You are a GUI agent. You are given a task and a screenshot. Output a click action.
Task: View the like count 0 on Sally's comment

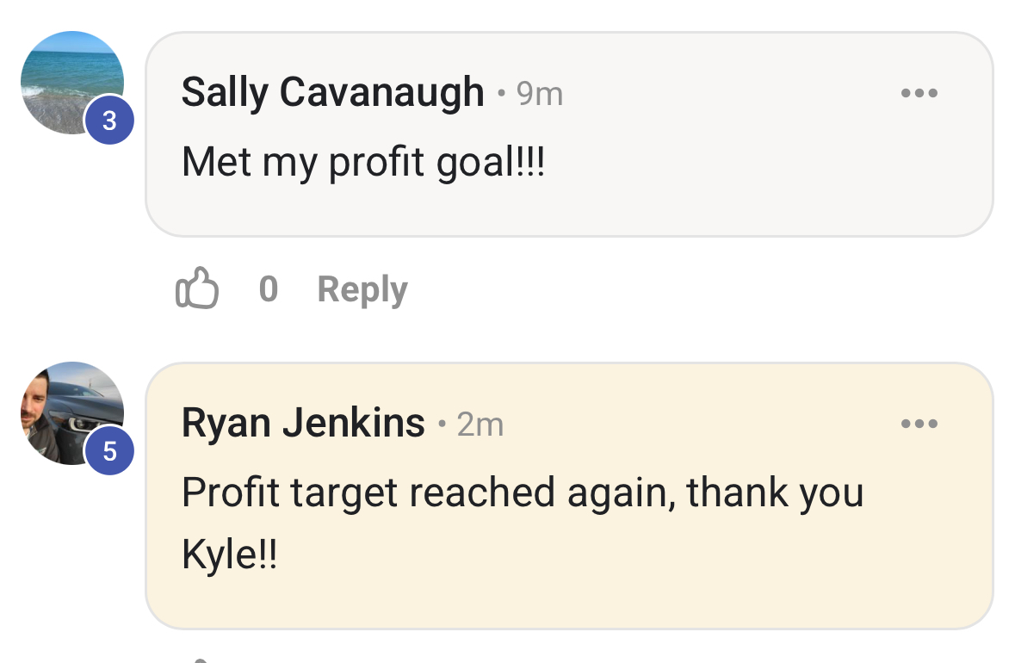pos(269,289)
